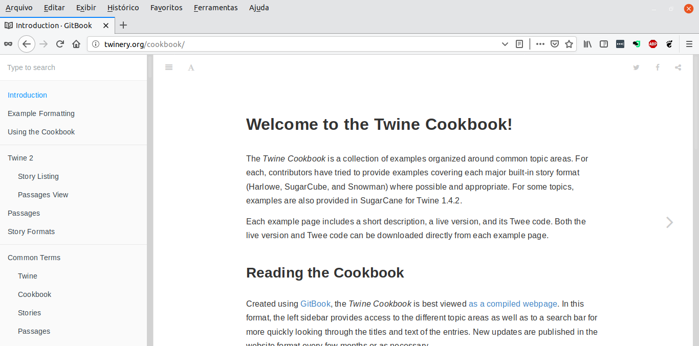Image resolution: width=699 pixels, height=346 pixels.
Task: Share the page on Twitter
Action: coord(636,67)
